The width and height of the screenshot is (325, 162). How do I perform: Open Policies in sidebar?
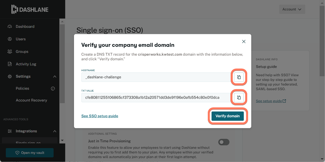pos(22,89)
